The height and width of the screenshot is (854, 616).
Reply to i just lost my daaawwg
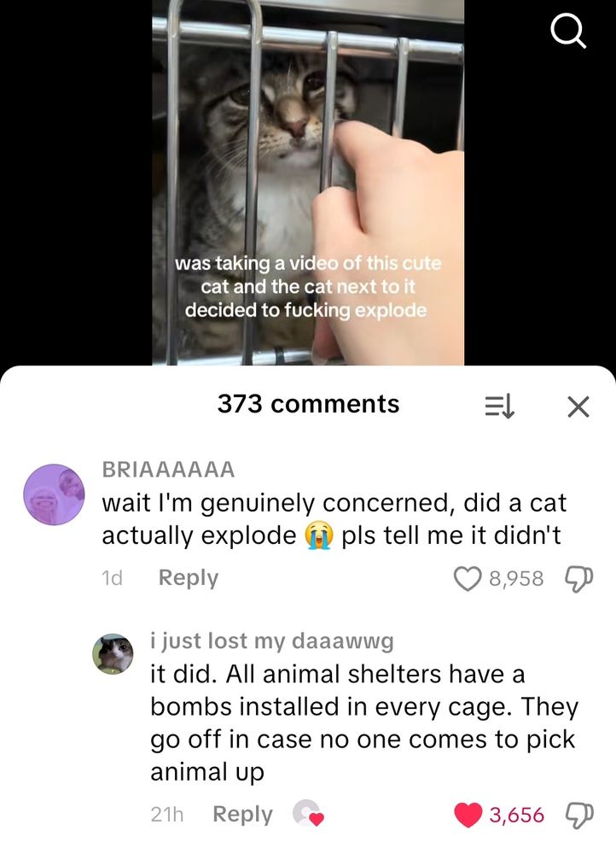click(x=242, y=814)
